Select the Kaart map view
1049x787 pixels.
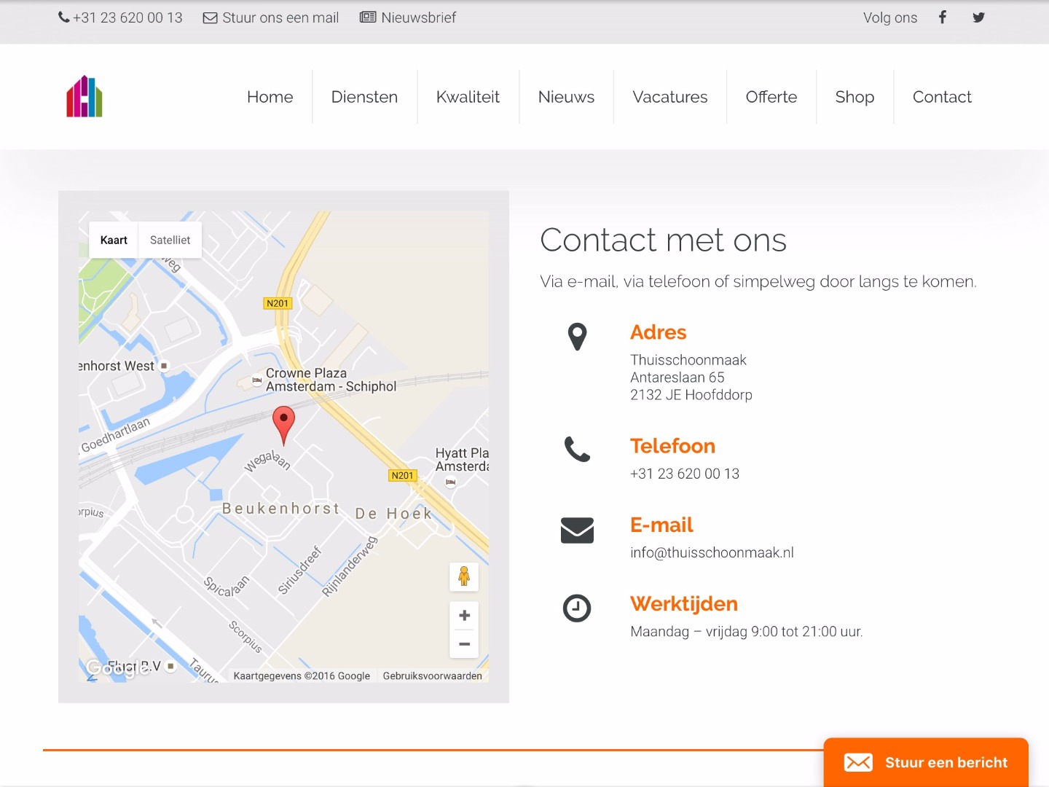coord(114,240)
